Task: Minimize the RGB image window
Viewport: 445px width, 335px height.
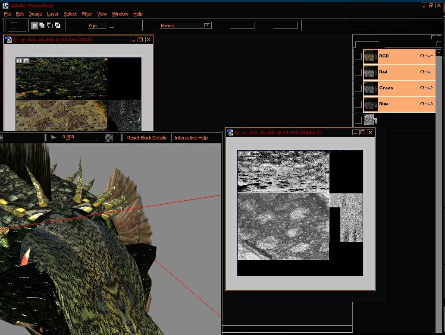Action: pyautogui.click(x=134, y=40)
